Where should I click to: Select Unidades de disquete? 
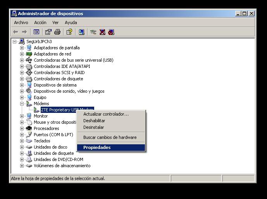53,153
